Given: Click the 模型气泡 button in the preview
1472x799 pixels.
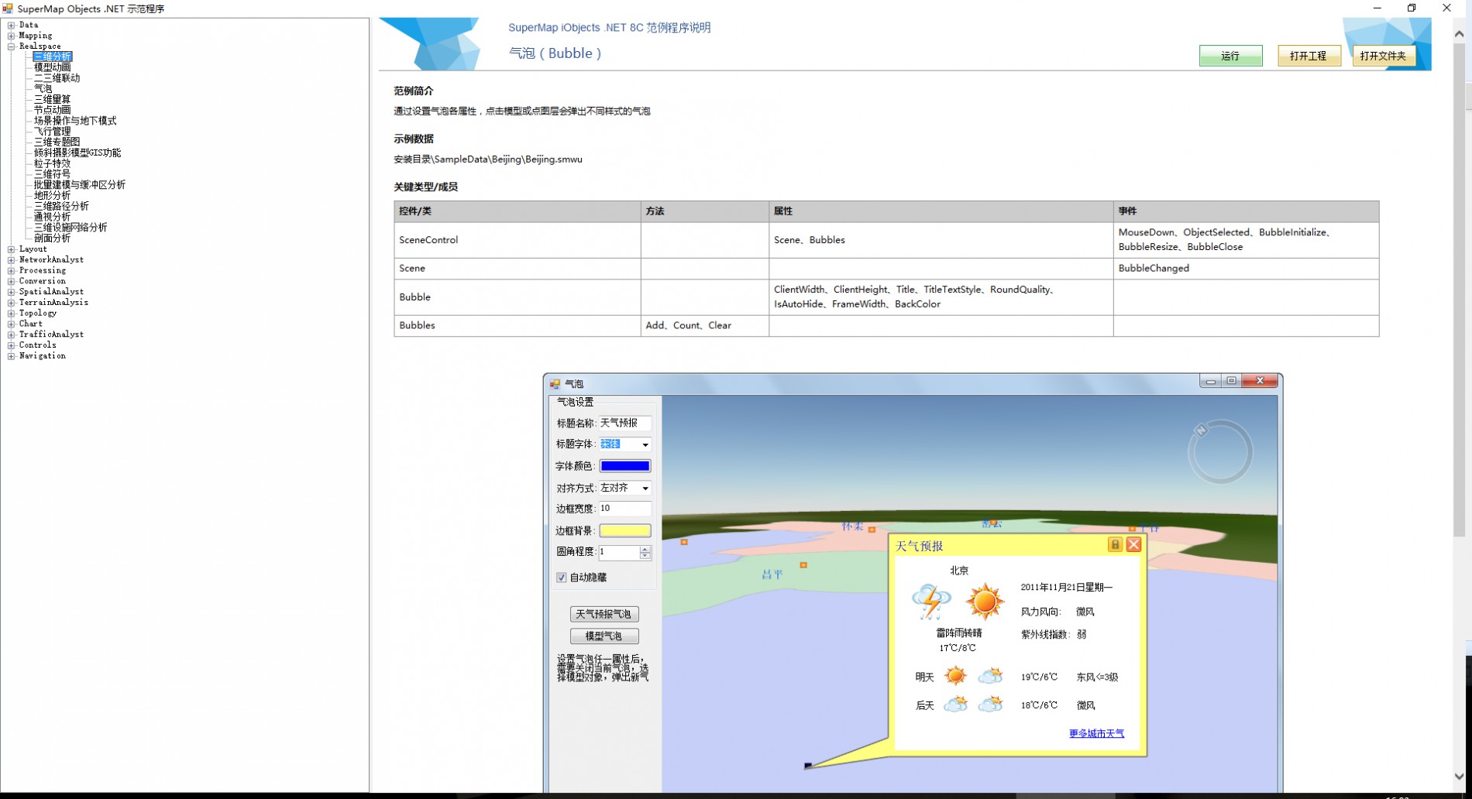Looking at the screenshot, I should pyautogui.click(x=604, y=636).
